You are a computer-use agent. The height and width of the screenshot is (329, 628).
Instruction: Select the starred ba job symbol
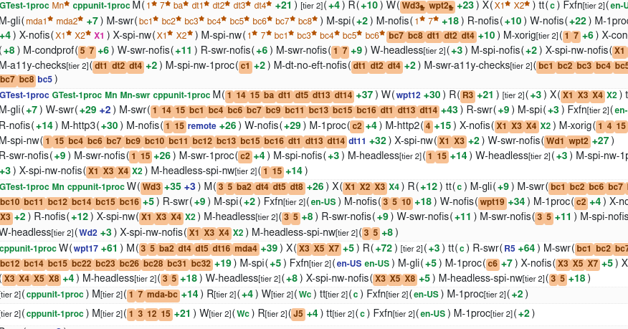coord(181,6)
